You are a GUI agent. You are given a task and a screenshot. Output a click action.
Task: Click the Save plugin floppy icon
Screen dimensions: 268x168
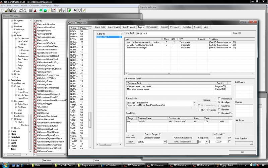click(11, 10)
